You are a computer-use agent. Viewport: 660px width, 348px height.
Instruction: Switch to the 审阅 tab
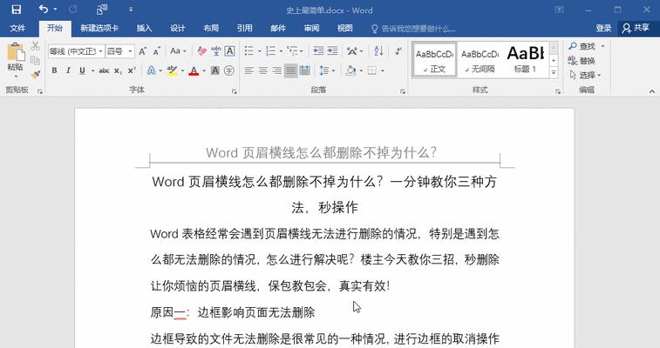click(x=311, y=28)
